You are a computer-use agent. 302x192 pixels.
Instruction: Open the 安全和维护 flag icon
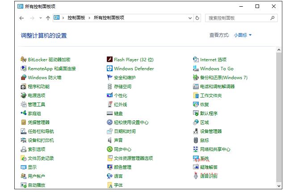(x=109, y=77)
